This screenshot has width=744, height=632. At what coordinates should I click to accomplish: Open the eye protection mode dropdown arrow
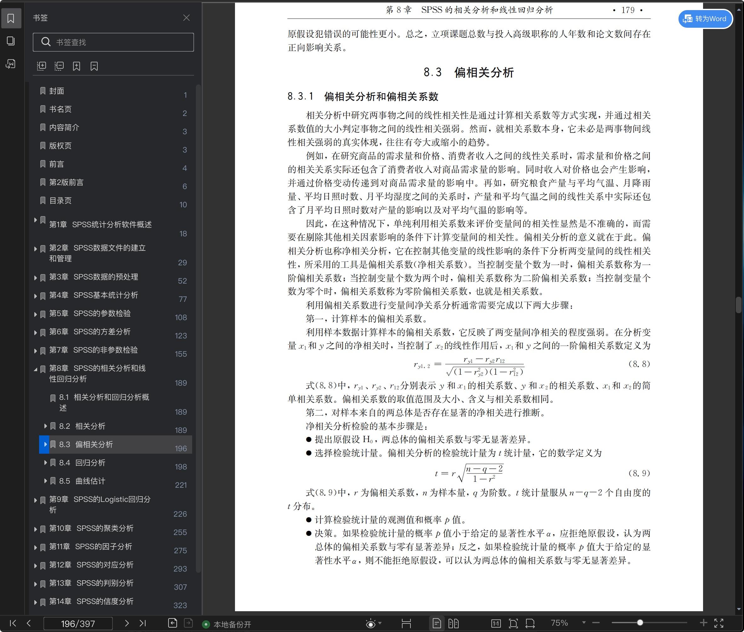[380, 623]
